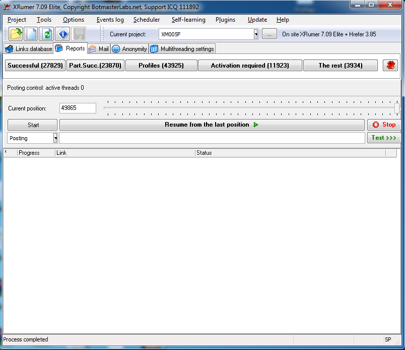Click the blue info icon
Viewport: 405px width, 350px height.
click(62, 34)
